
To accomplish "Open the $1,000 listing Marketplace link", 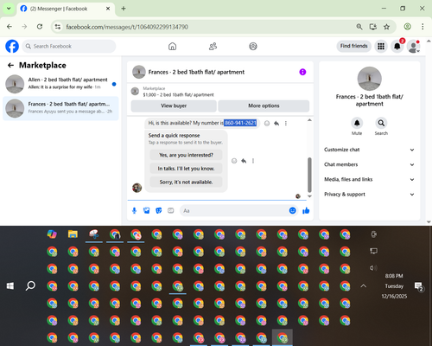I will pyautogui.click(x=178, y=95).
